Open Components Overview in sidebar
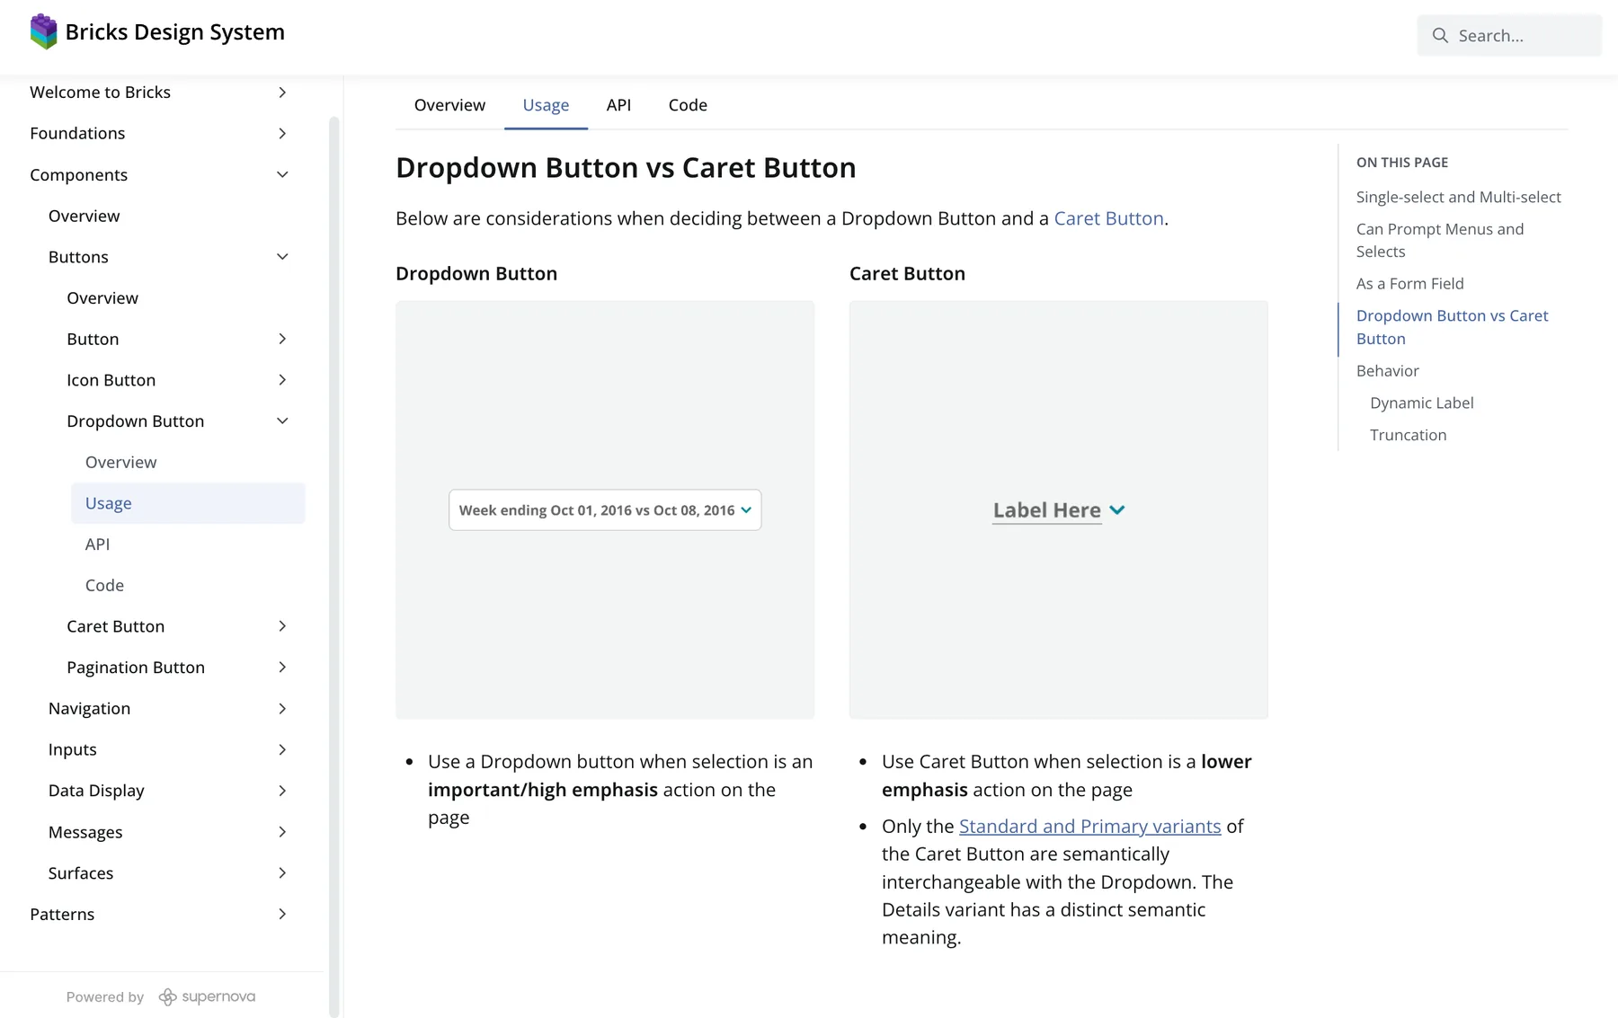Image resolution: width=1618 pixels, height=1018 pixels. pyautogui.click(x=84, y=216)
